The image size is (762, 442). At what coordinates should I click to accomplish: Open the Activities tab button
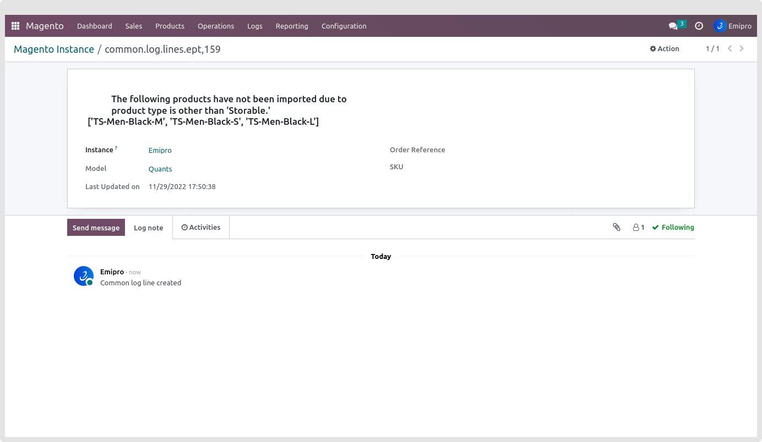pyautogui.click(x=201, y=227)
